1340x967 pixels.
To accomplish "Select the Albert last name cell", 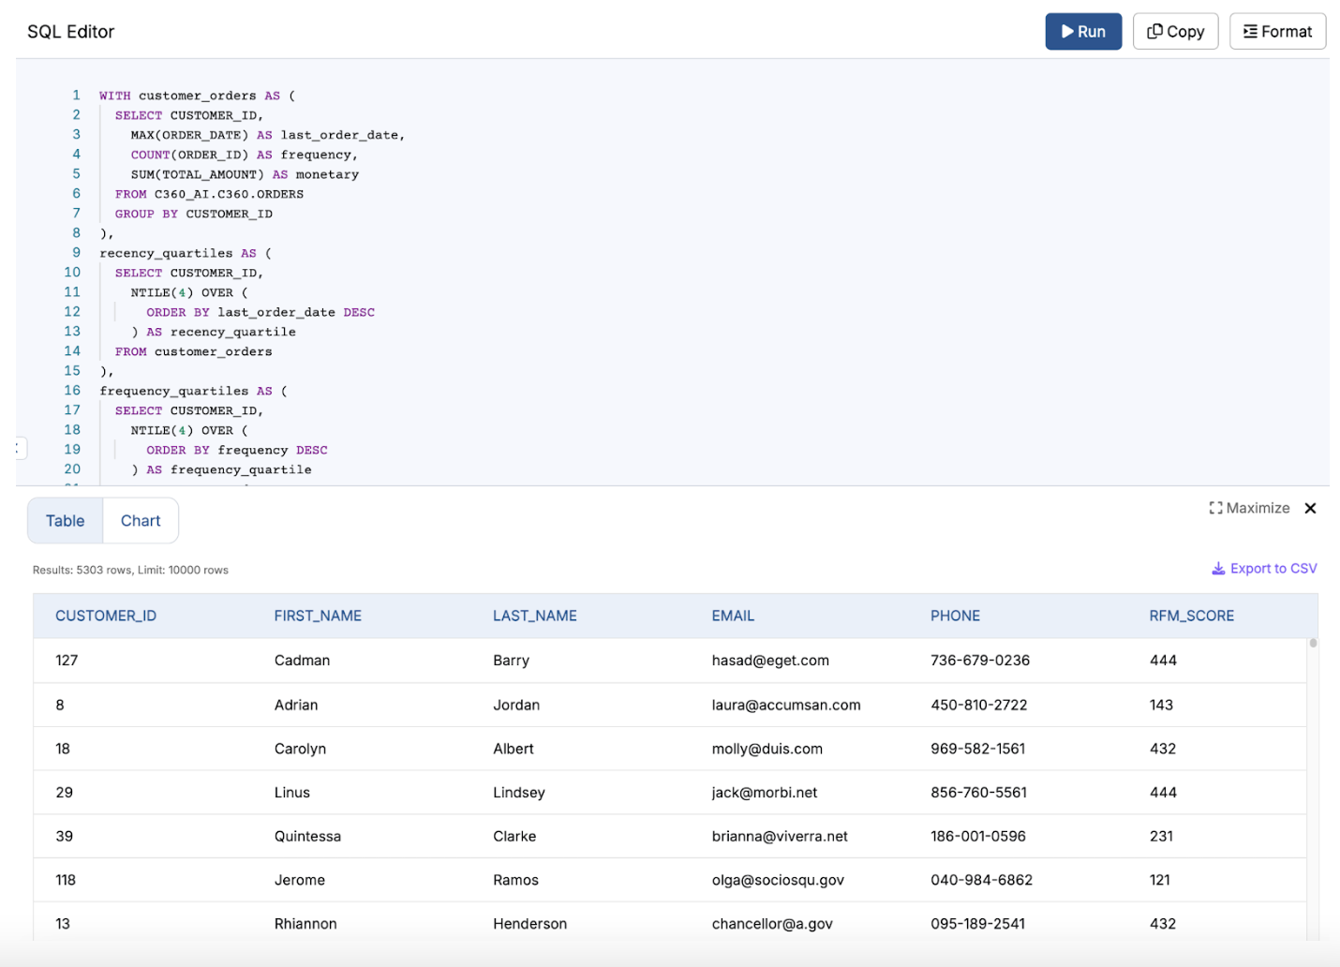I will pyautogui.click(x=514, y=749).
